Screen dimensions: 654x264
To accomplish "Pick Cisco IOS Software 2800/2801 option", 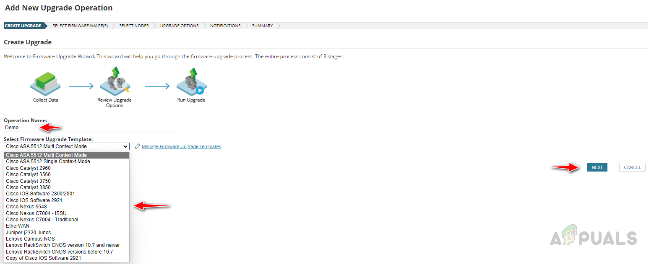I will [x=67, y=194].
